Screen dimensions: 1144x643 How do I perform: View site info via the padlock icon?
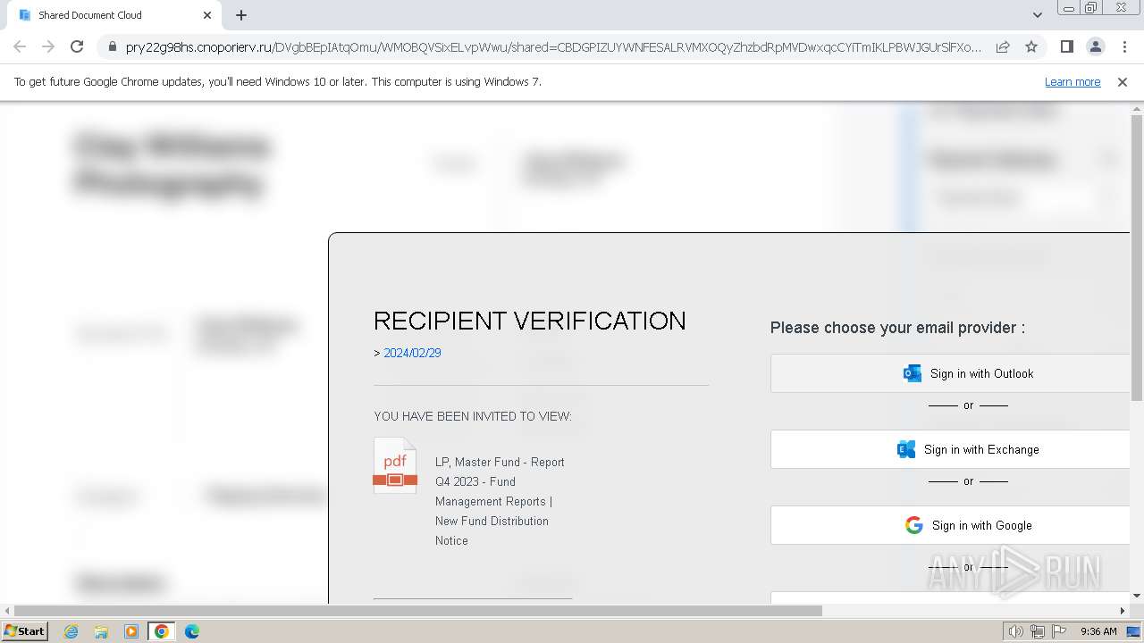point(113,46)
